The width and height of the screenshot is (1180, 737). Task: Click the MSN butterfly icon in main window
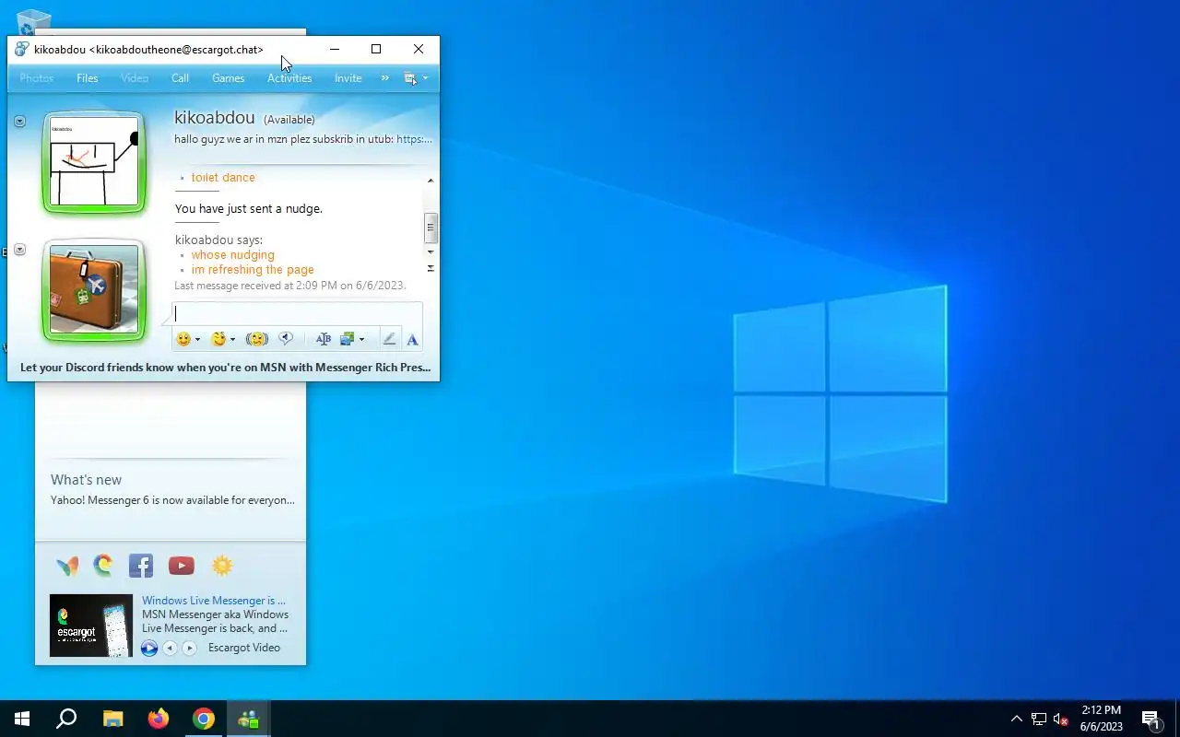click(x=67, y=566)
